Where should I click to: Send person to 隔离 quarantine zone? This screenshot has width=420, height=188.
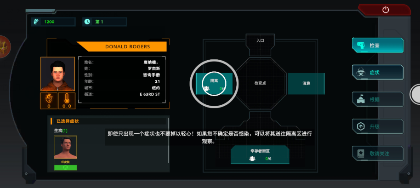(x=214, y=84)
